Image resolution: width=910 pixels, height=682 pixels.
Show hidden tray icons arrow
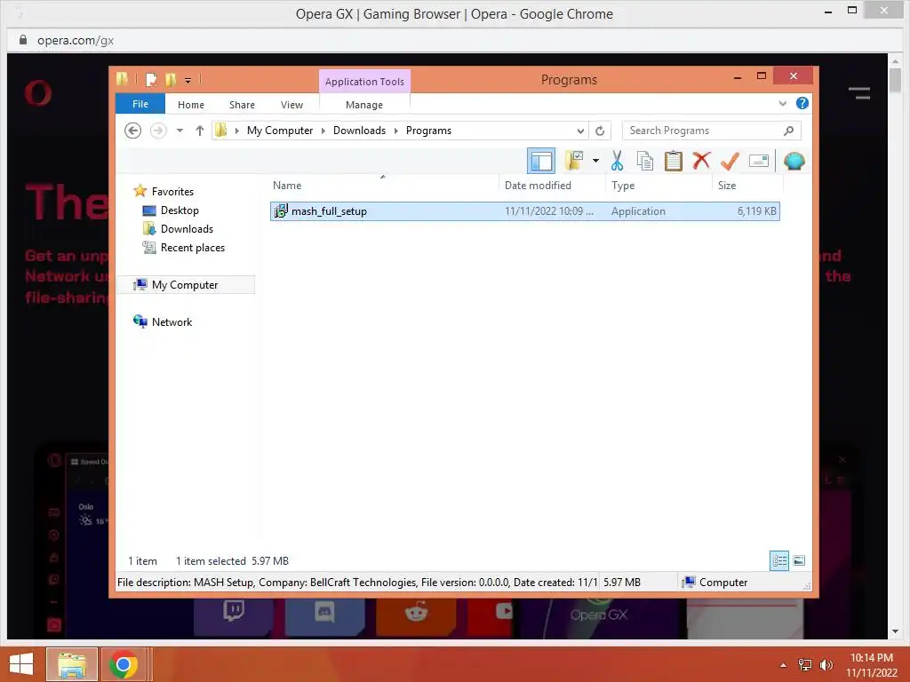(783, 664)
